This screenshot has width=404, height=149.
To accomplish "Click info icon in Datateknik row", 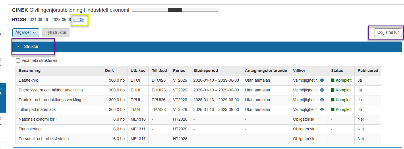I will pos(322,81).
